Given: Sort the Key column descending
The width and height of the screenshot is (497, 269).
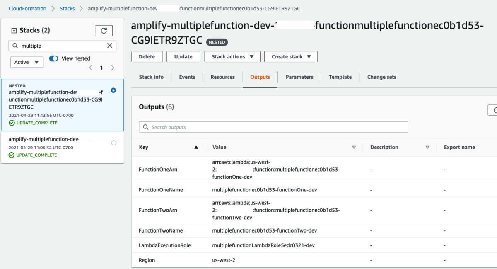Looking at the screenshot, I should point(196,147).
